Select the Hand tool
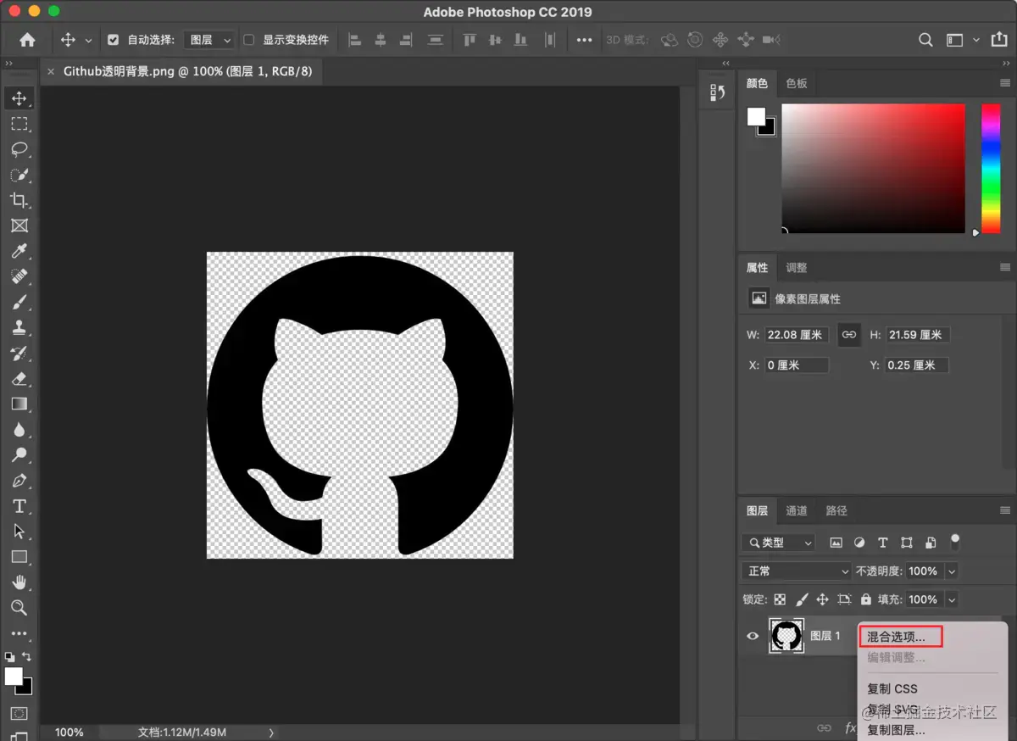Viewport: 1017px width, 741px height. point(19,582)
